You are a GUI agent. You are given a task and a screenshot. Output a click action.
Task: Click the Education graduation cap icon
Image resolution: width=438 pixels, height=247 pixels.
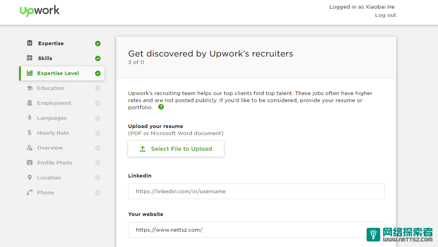[x=29, y=88]
